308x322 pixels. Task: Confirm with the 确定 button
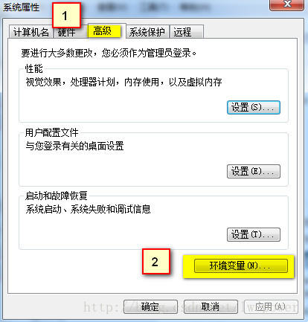150,307
